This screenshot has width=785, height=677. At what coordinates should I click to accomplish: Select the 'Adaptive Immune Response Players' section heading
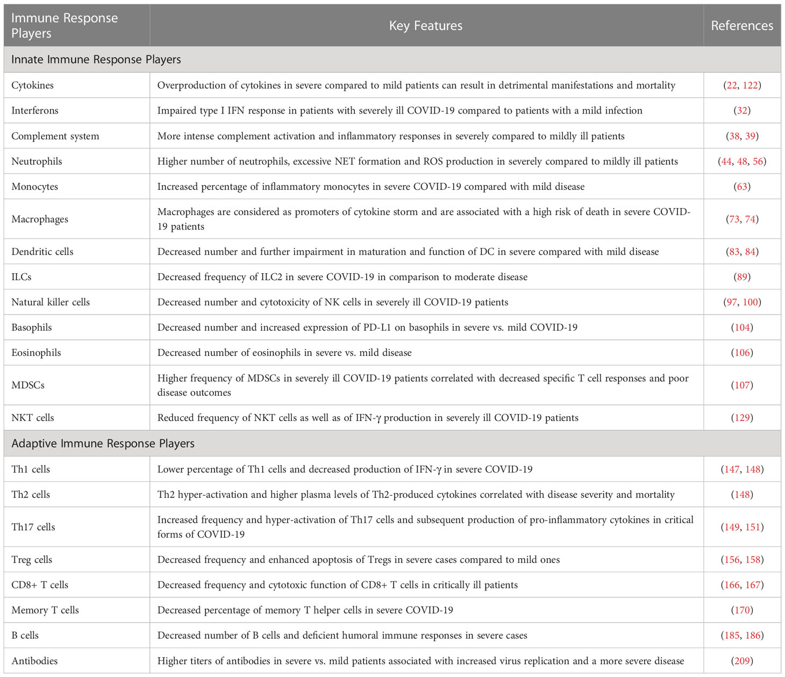coord(103,444)
